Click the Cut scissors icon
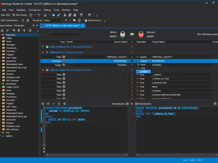Viewport: 218px width, 163px height. (x=64, y=15)
